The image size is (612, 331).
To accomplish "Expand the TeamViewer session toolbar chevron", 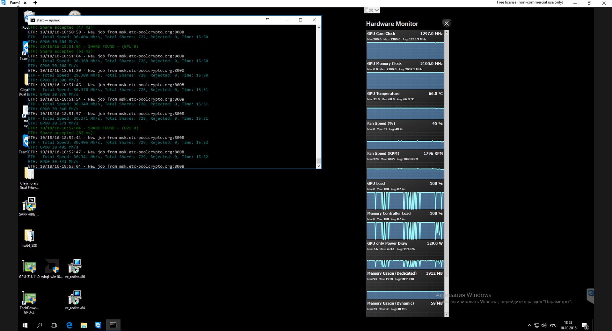I will 377,10.
